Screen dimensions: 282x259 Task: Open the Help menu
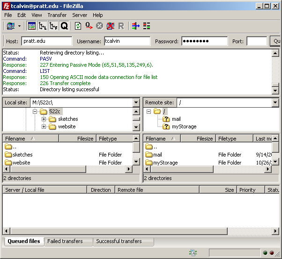pos(97,15)
